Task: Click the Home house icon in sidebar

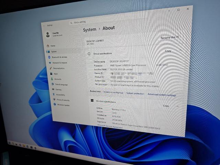Action: coord(48,46)
